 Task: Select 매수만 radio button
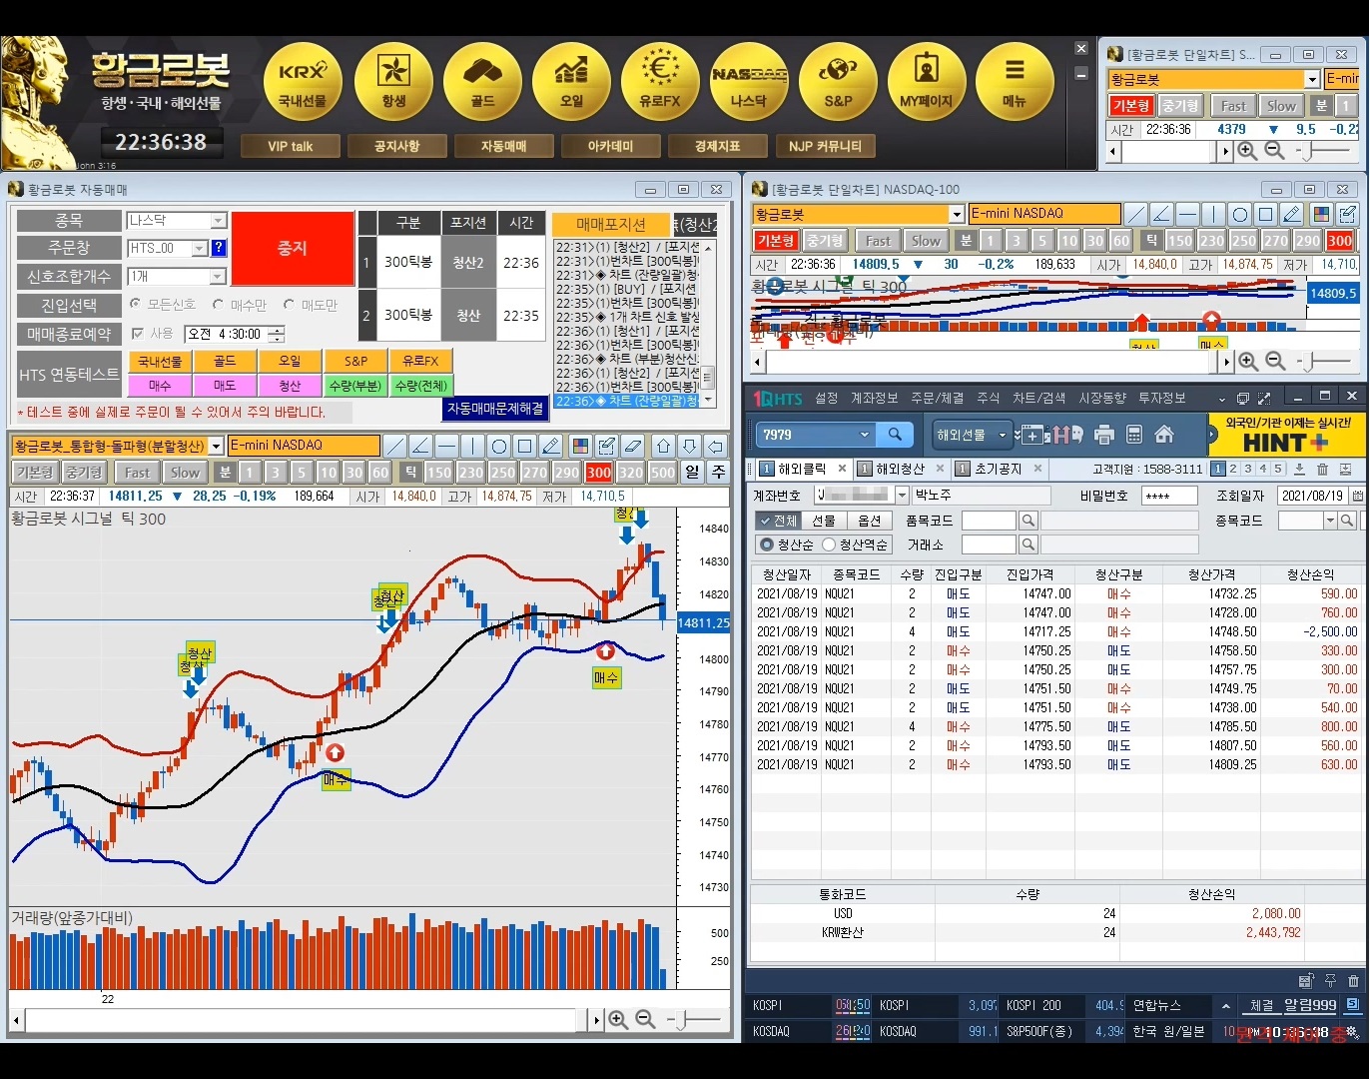click(x=219, y=304)
